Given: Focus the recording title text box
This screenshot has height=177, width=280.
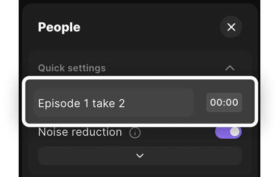Looking at the screenshot, I should (113, 103).
